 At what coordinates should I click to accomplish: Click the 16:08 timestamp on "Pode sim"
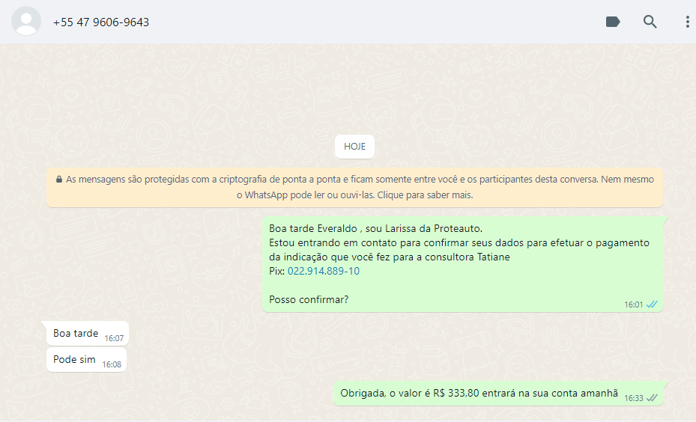tap(112, 364)
